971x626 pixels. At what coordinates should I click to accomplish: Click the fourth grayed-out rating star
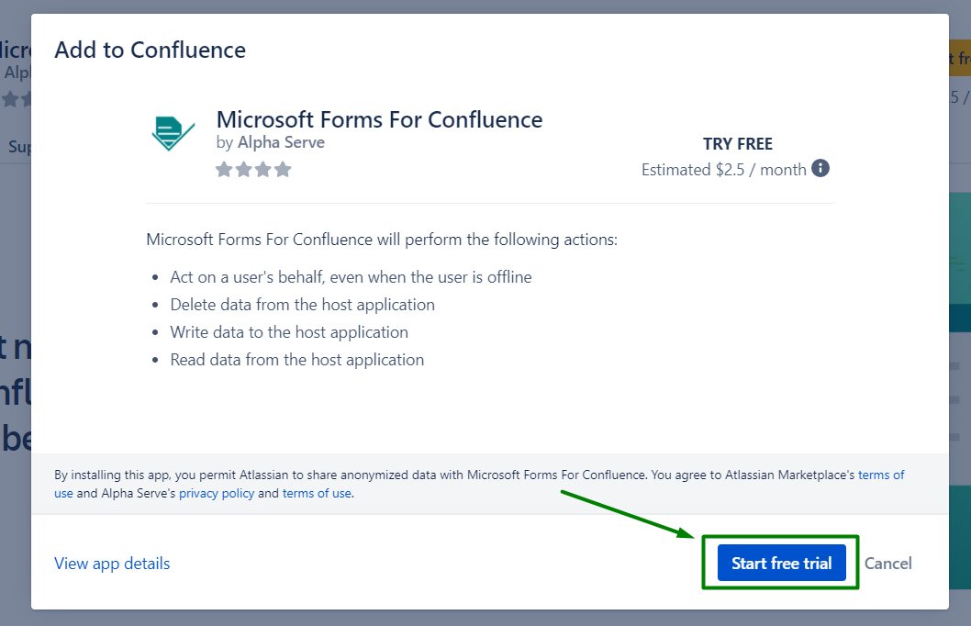pos(282,169)
